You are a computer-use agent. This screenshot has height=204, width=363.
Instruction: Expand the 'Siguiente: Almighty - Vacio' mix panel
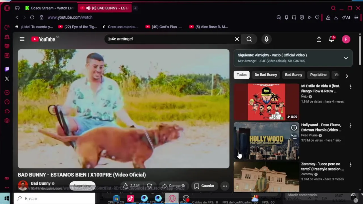pos(346,58)
